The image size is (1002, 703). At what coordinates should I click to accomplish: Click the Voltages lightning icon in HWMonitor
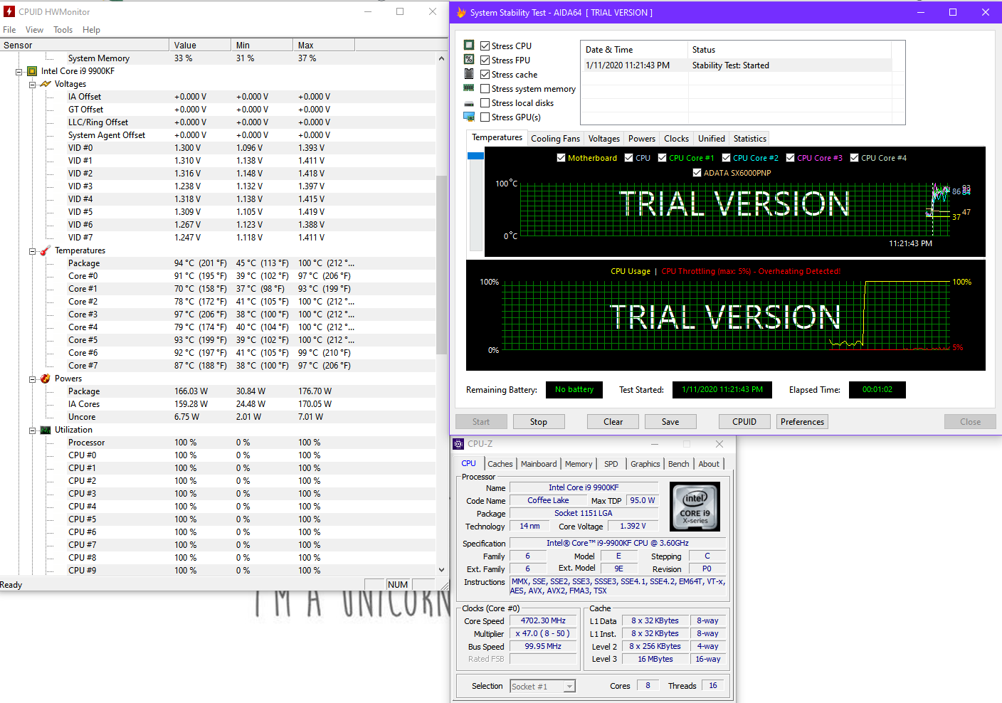coord(46,84)
